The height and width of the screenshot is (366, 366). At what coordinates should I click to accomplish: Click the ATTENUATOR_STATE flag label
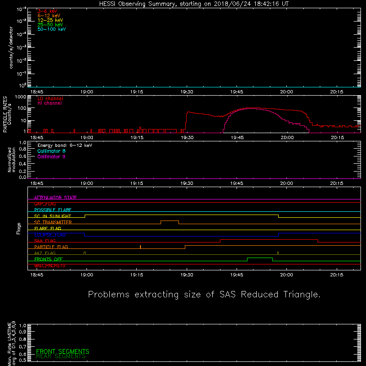click(55, 198)
